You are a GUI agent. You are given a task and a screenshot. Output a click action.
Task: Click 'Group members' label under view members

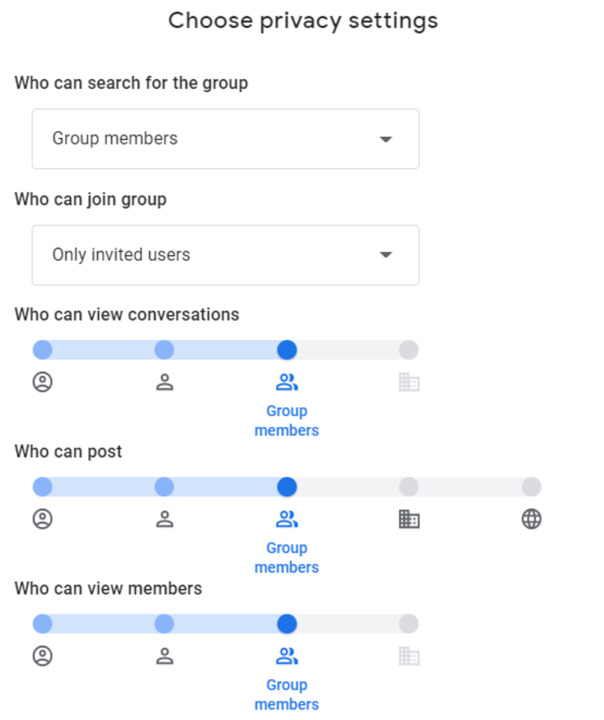pos(286,695)
